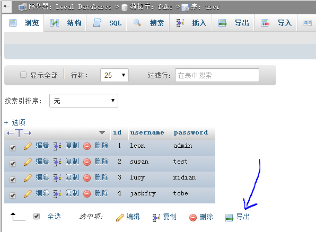Open the 插入 (Insert) tab
Viewport: 316px width, 232px height.
point(191,23)
